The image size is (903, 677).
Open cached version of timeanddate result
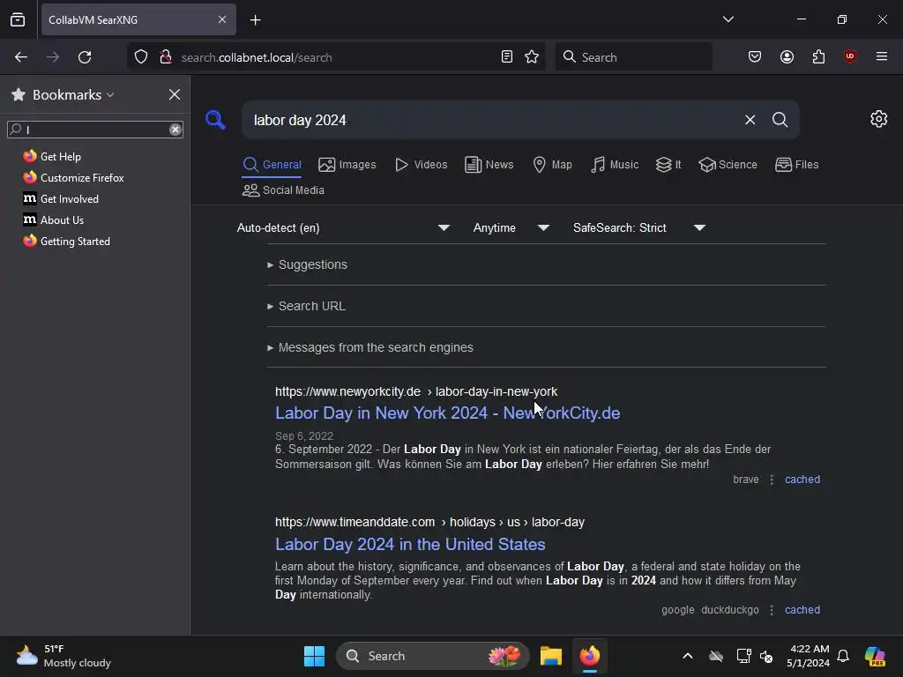pos(802,610)
